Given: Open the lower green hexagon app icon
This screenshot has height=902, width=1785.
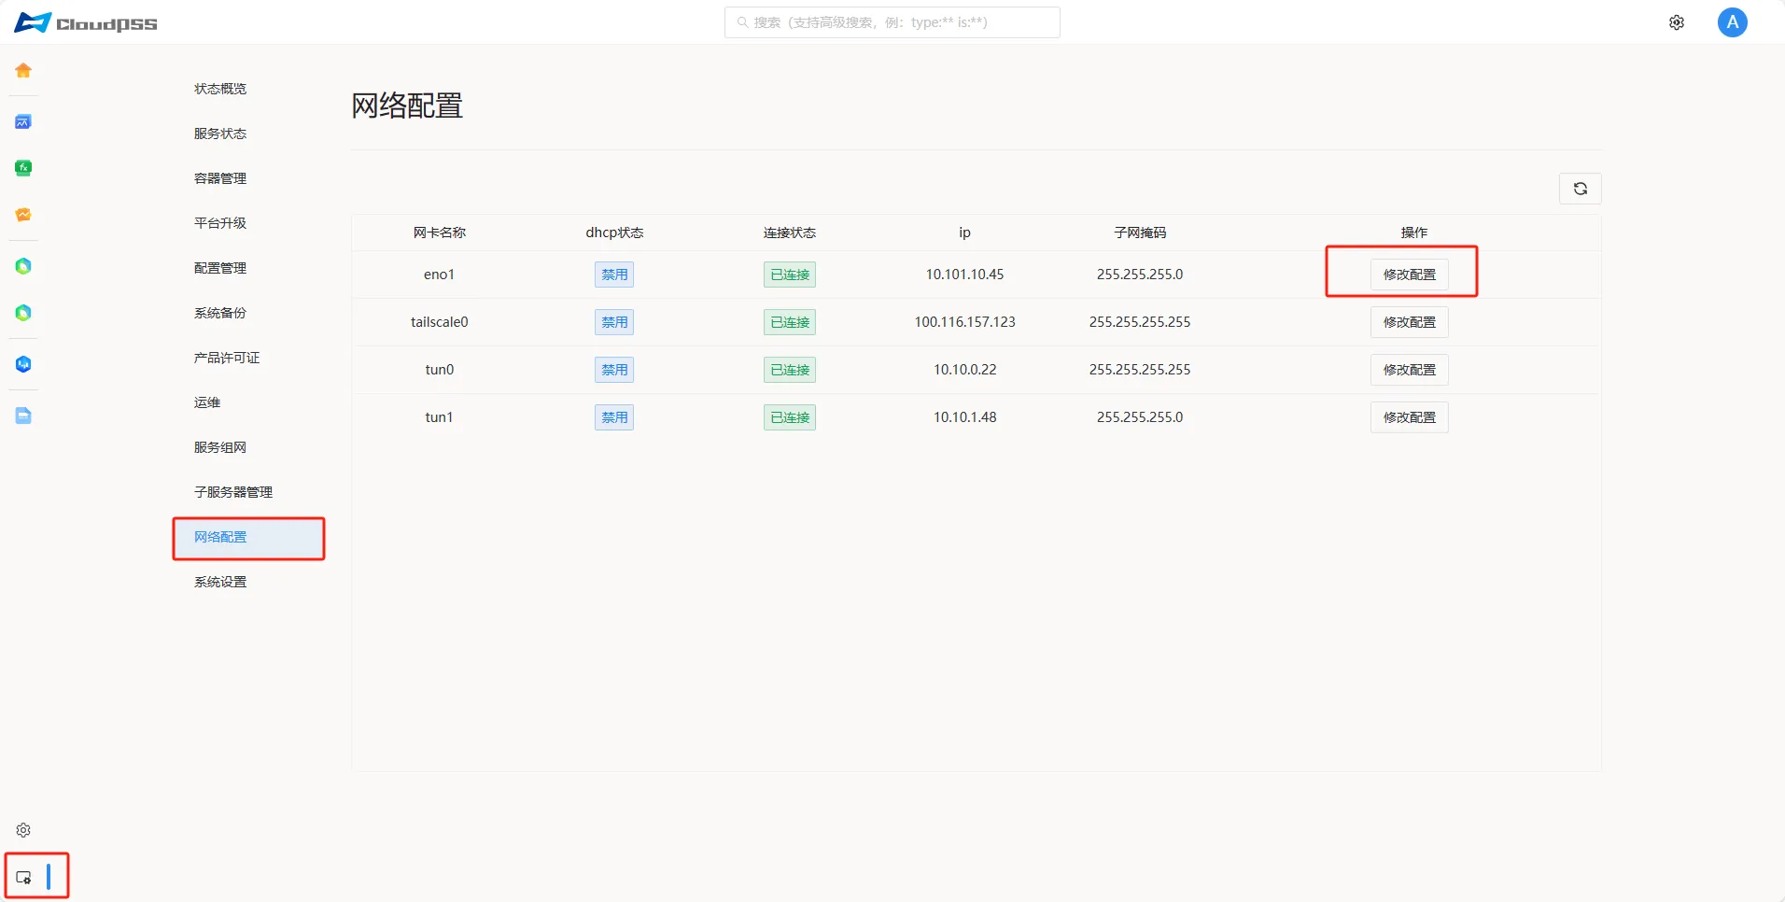Looking at the screenshot, I should 23,313.
